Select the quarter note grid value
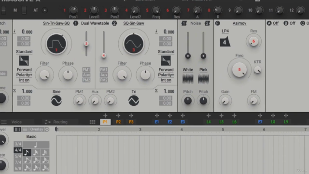This screenshot has width=309, height=174. [36, 145]
